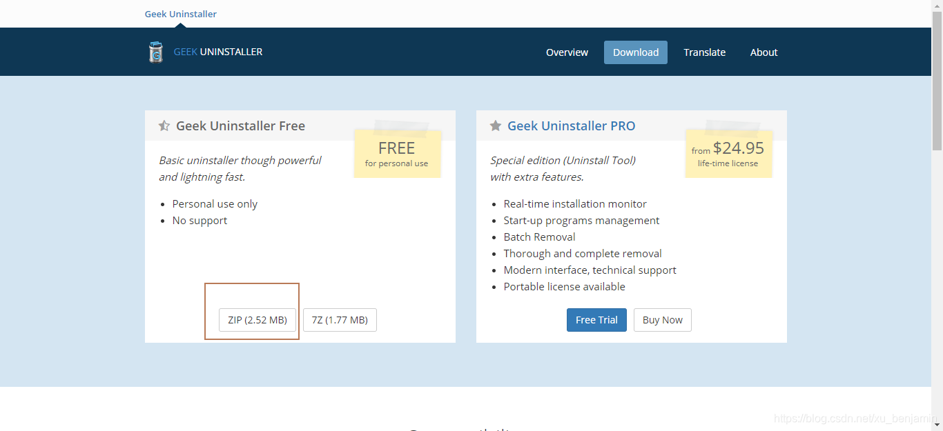Image resolution: width=943 pixels, height=431 pixels.
Task: Download the ZIP (2.52 MB) file
Action: [x=257, y=320]
